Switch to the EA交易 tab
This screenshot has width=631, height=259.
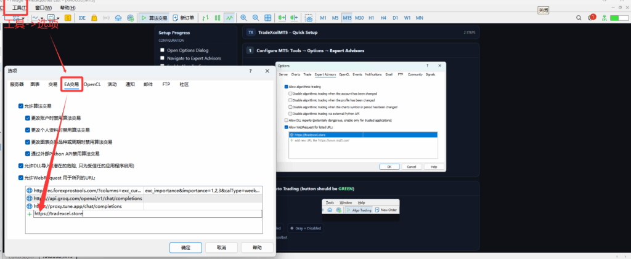click(x=71, y=84)
